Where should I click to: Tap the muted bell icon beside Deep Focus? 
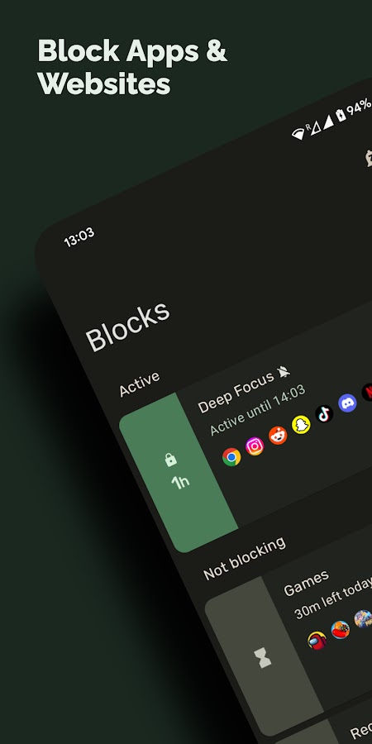(284, 373)
